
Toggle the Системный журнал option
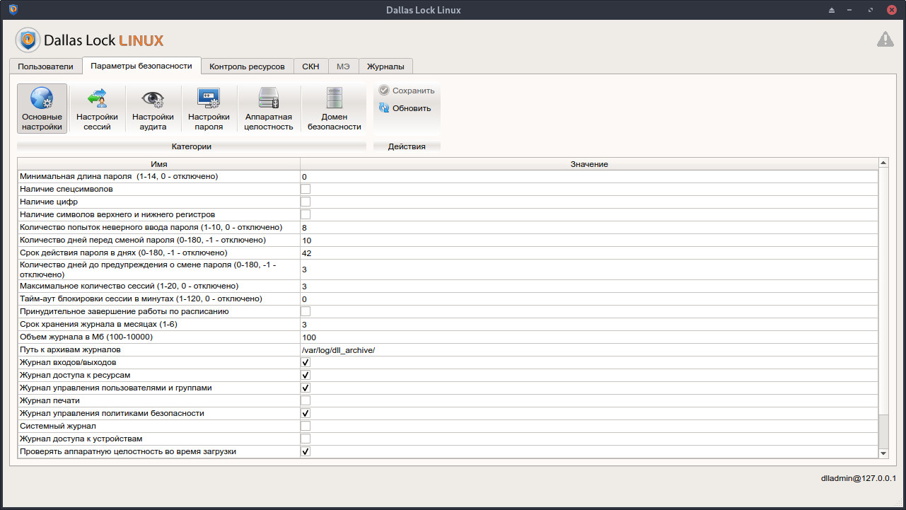pyautogui.click(x=305, y=426)
